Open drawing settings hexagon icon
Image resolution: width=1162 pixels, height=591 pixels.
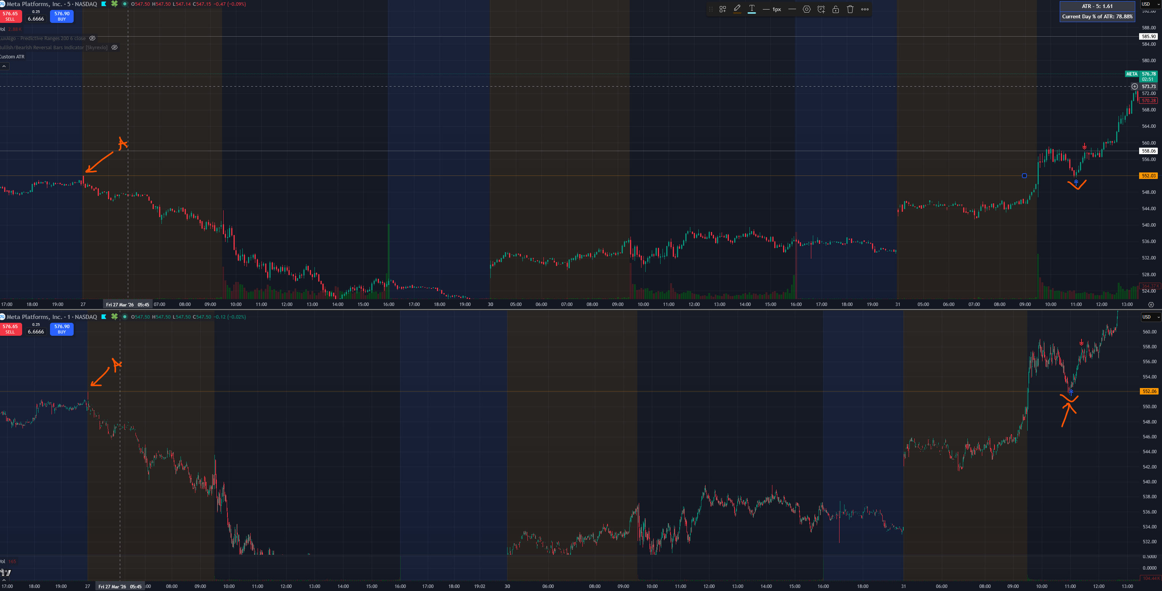[x=807, y=9]
